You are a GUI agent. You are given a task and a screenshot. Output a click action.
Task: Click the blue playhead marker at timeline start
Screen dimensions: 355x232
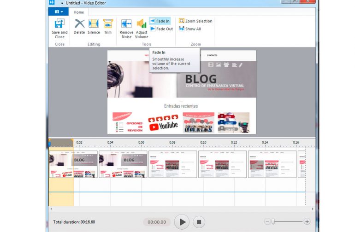49,144
